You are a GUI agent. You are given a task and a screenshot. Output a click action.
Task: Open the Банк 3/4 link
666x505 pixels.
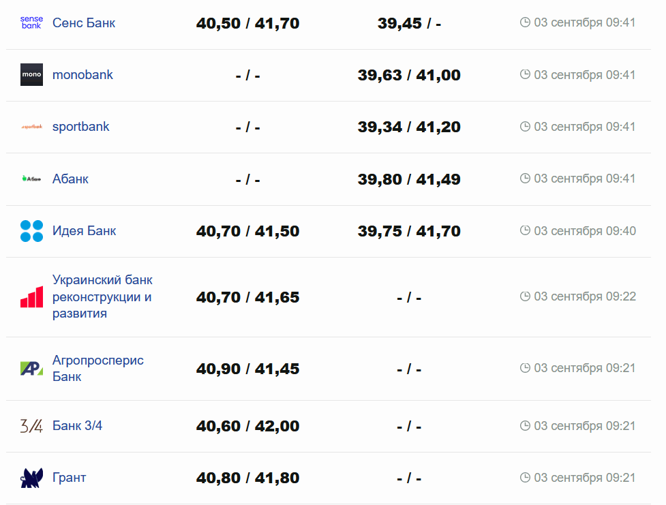coord(77,426)
